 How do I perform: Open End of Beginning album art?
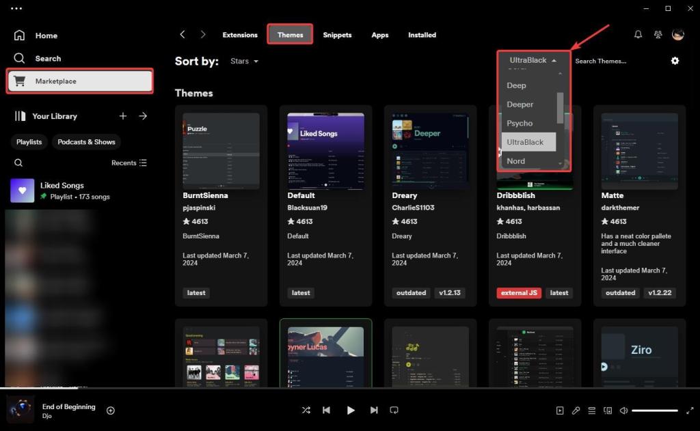20,409
